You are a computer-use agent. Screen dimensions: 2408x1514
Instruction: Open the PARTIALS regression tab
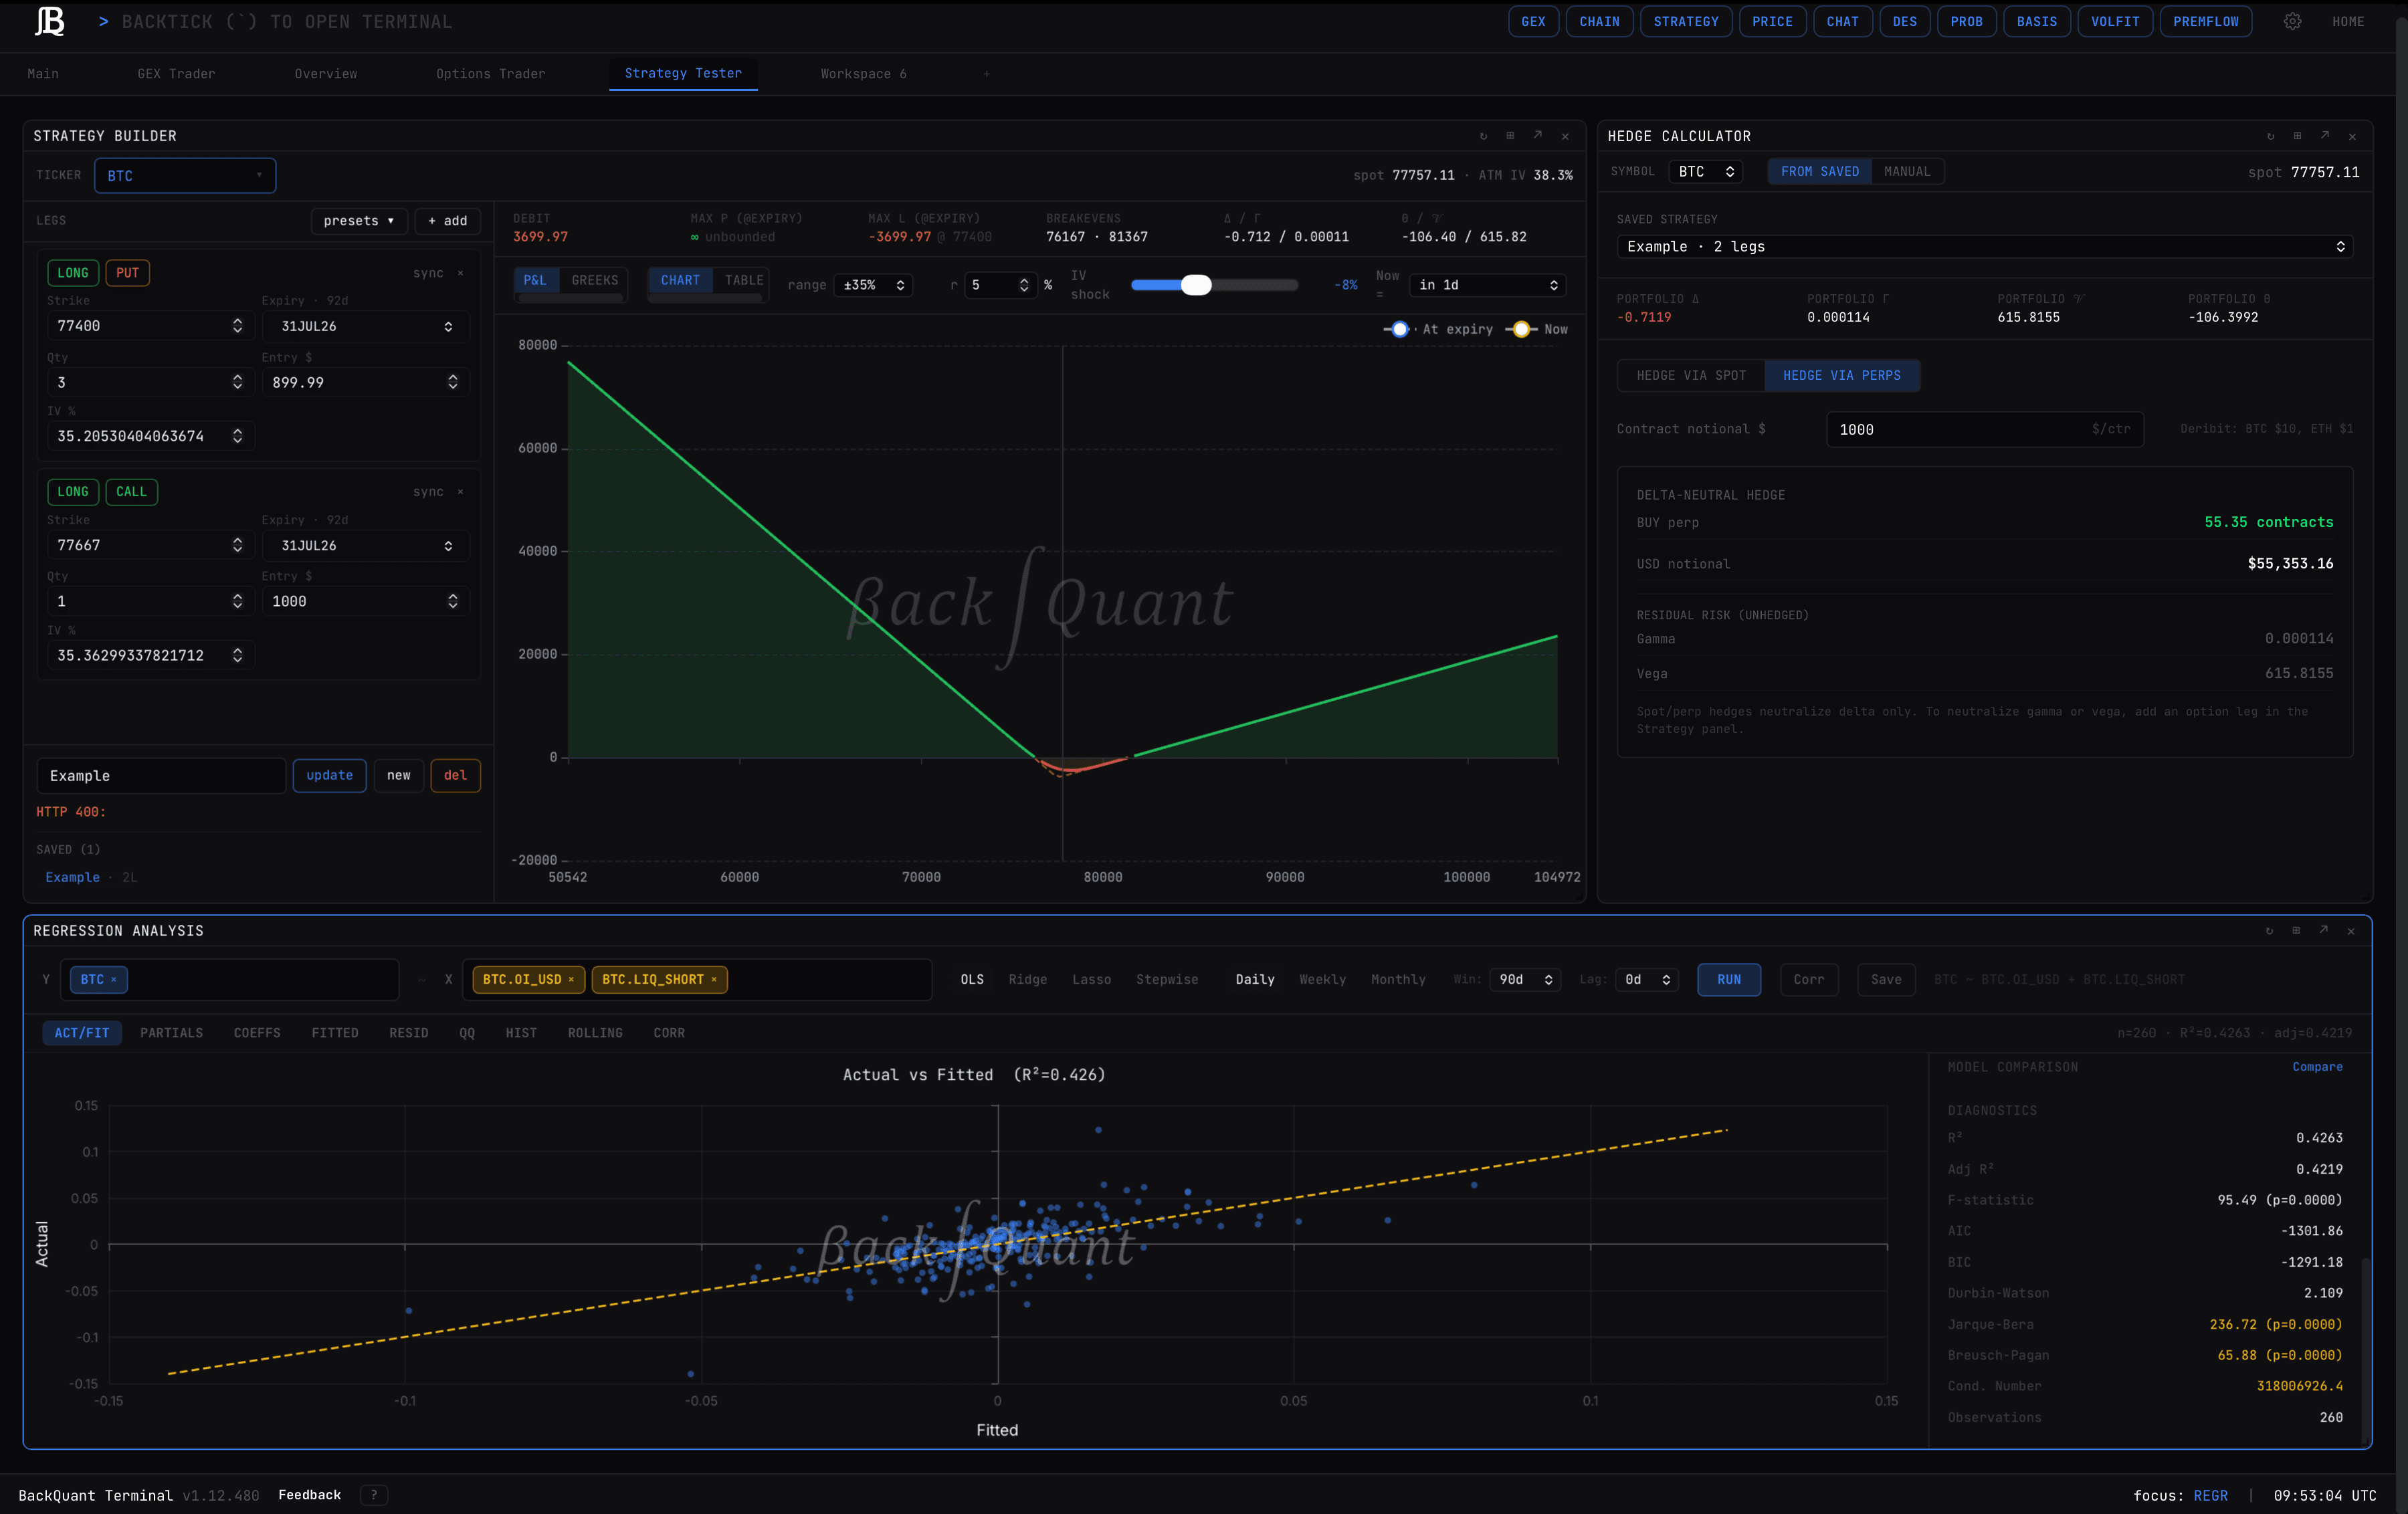point(171,1033)
